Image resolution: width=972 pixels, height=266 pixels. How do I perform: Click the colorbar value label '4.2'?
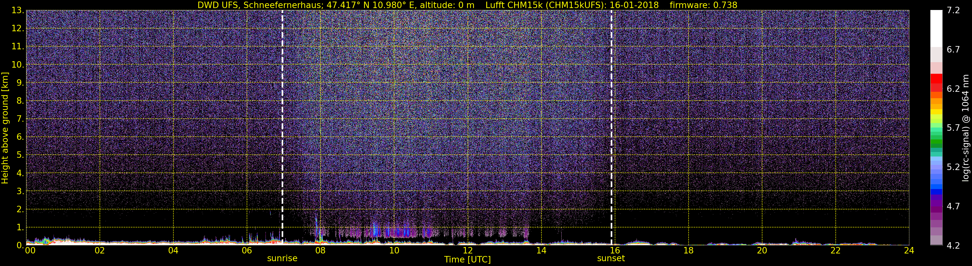click(x=953, y=245)
